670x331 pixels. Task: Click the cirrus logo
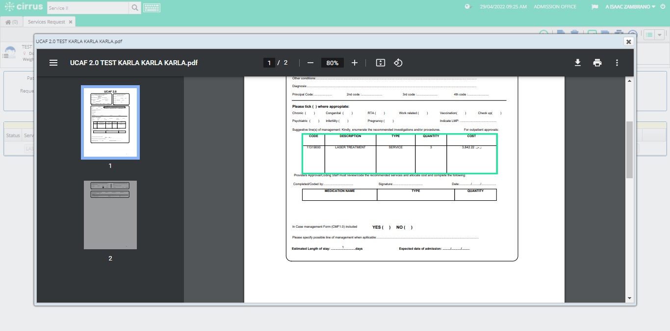click(24, 7)
